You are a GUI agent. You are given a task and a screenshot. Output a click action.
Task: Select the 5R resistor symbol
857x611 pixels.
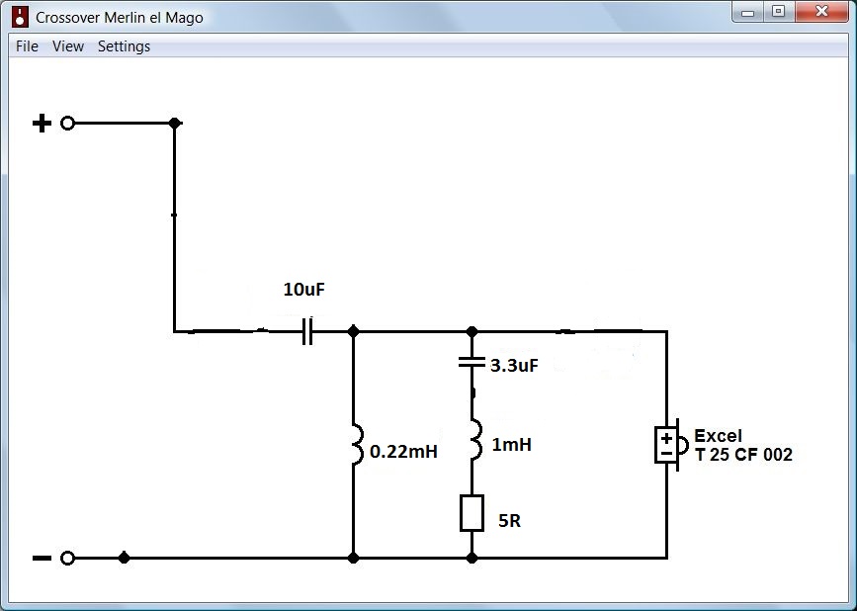pyautogui.click(x=471, y=513)
